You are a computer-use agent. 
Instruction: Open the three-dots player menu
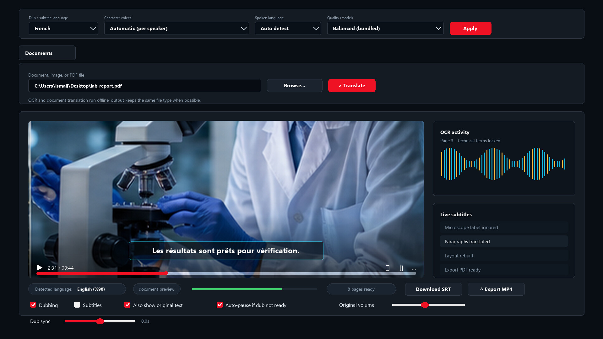(x=414, y=269)
